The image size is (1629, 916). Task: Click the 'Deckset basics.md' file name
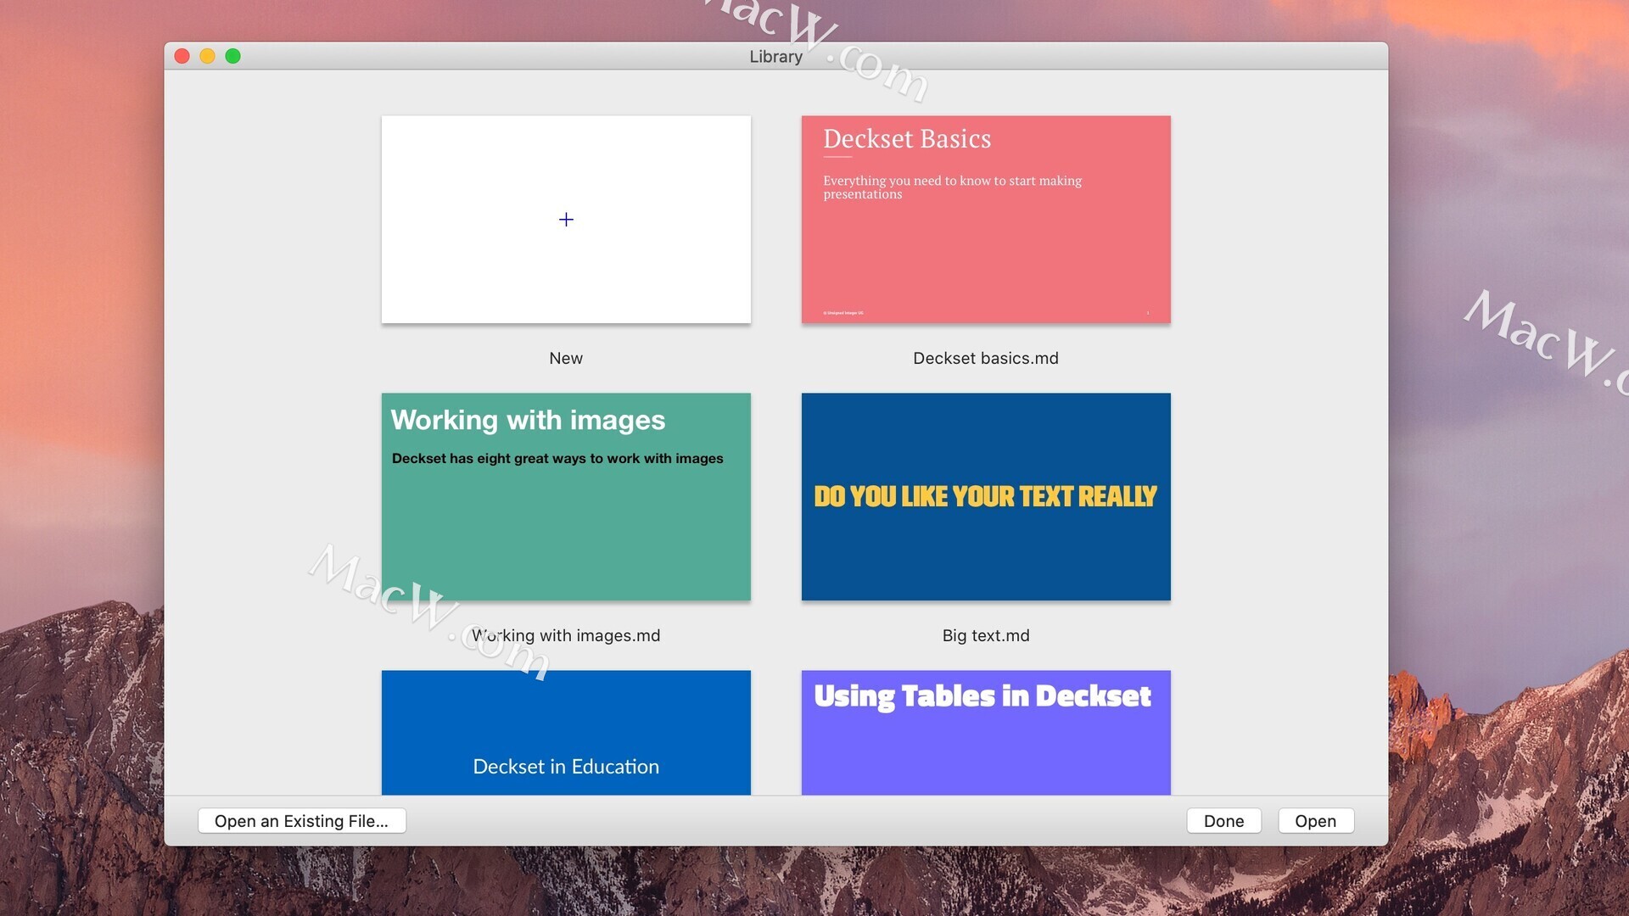tap(986, 358)
